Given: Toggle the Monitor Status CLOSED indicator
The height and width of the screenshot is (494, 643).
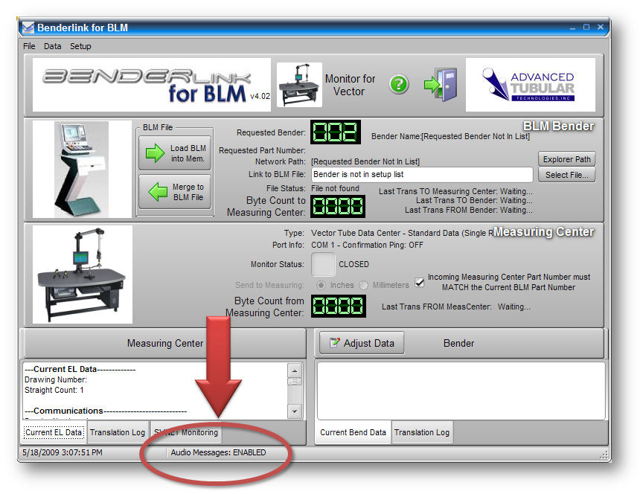Looking at the screenshot, I should (x=322, y=264).
